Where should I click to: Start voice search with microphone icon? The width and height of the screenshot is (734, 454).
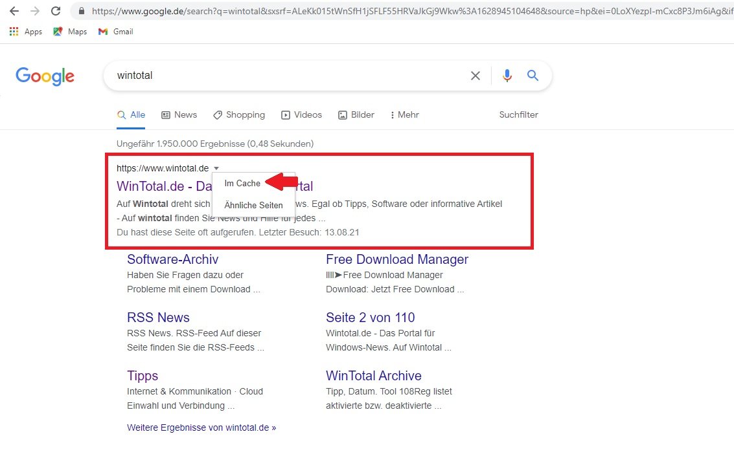coord(507,76)
